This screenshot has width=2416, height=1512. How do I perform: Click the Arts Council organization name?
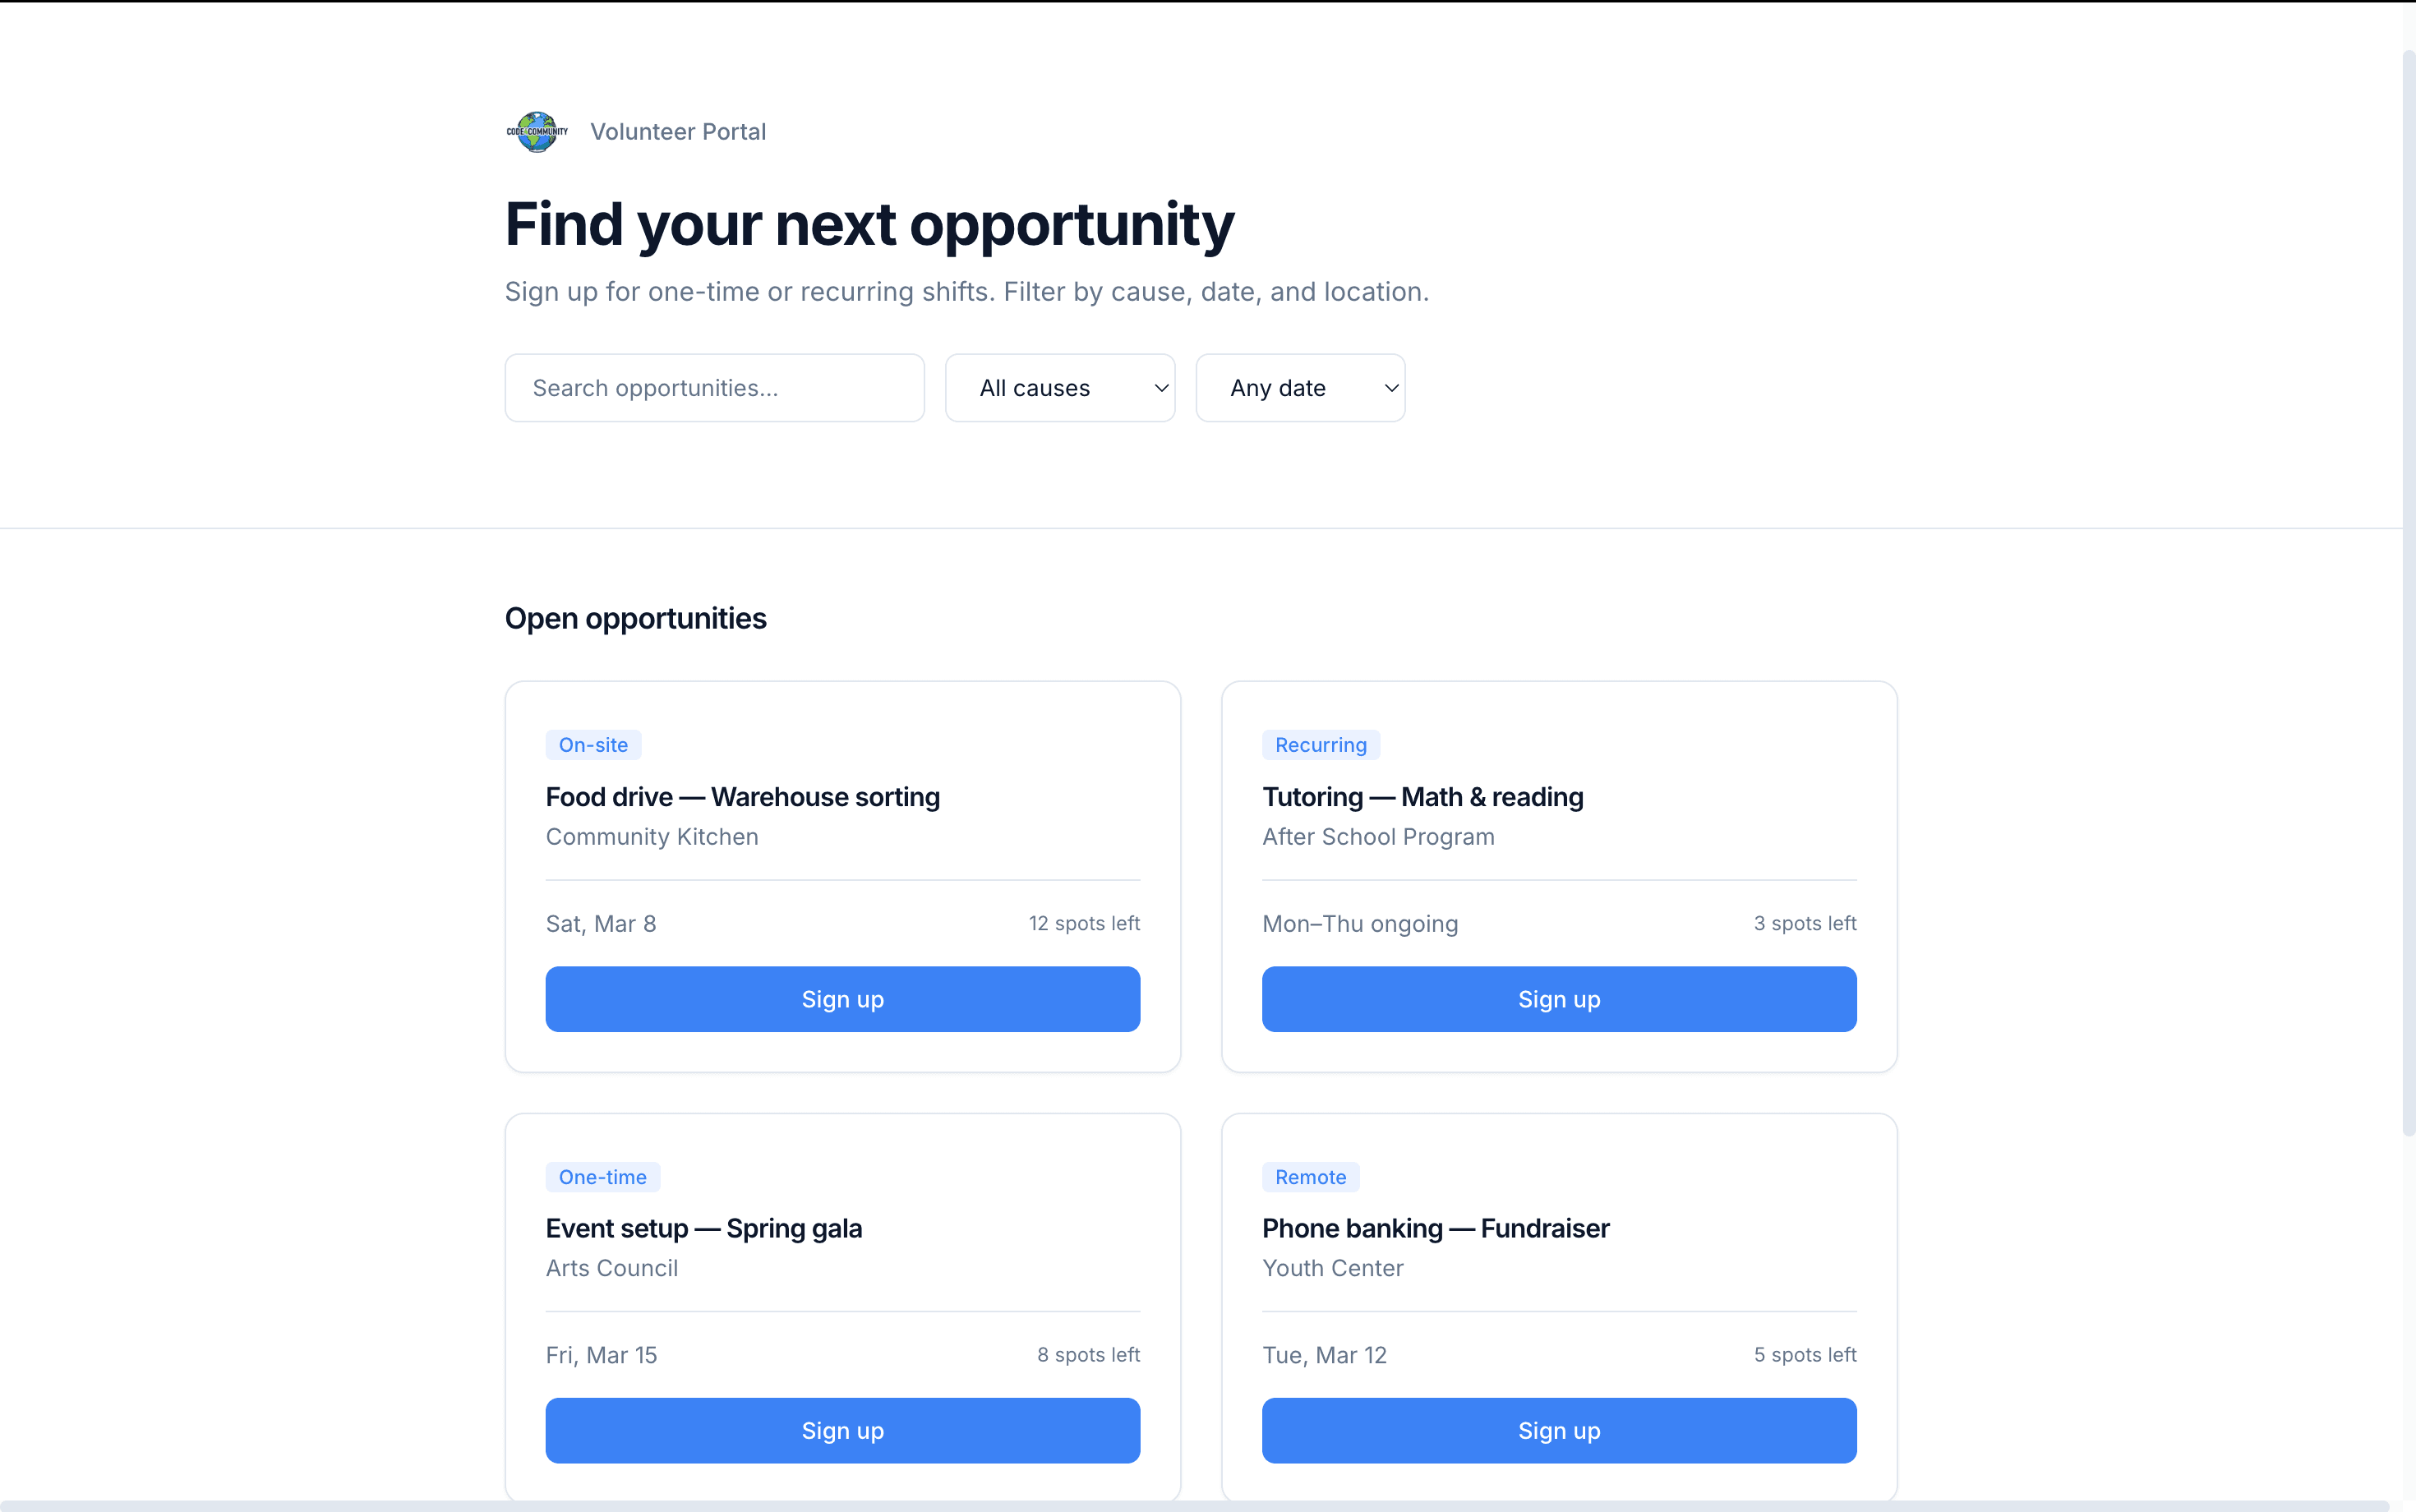click(x=612, y=1268)
